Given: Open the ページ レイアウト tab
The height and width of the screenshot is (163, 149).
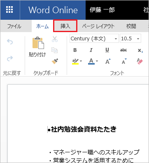Looking at the screenshot, I should point(98,26).
